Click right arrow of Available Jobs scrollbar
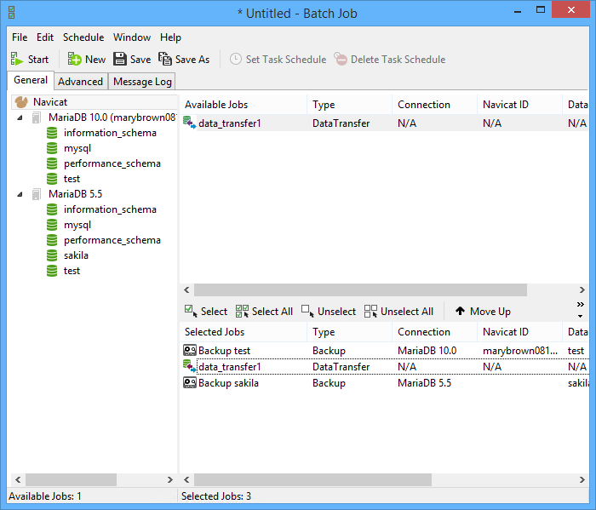The width and height of the screenshot is (596, 510). tap(582, 290)
